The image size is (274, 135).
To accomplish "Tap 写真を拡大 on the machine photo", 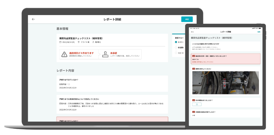I will pyautogui.click(x=225, y=83).
